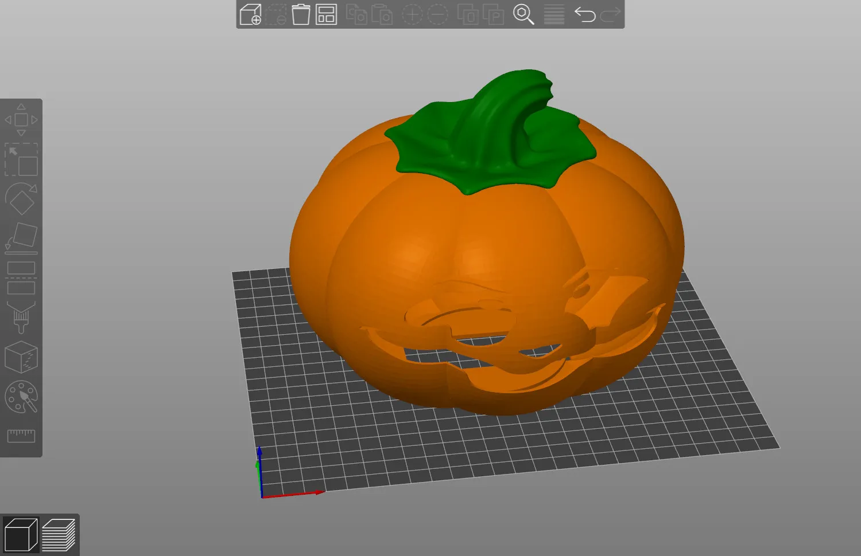Click the Paste icon in top toolbar

pos(382,14)
